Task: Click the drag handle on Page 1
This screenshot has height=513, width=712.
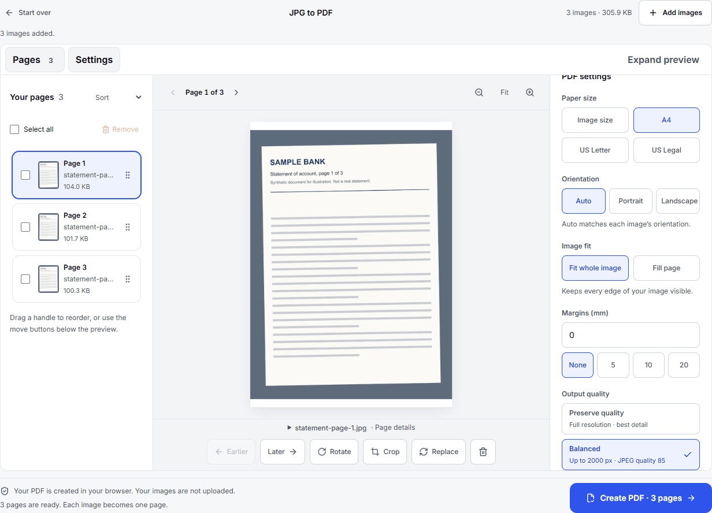Action: tap(128, 175)
